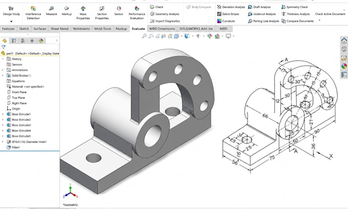The image size is (348, 209).
Task: Click Zoom to Area icon
Action: pos(151,36)
